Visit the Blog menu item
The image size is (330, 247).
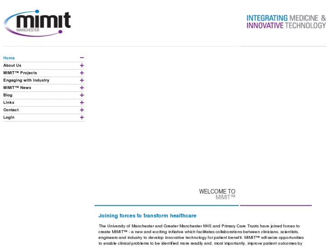(8, 95)
